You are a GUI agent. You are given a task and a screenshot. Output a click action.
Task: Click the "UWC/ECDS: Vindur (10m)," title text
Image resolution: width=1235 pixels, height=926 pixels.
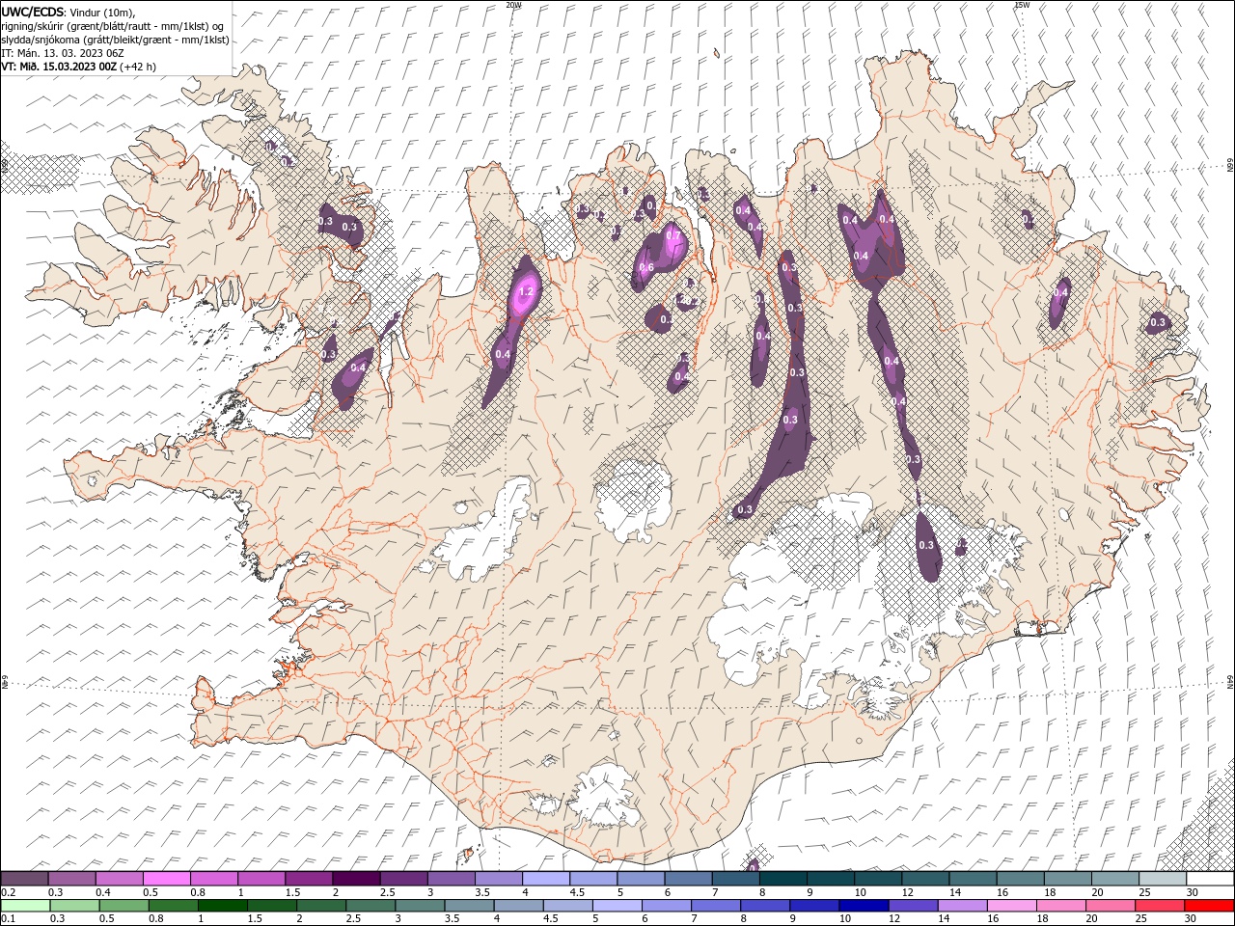coord(69,12)
